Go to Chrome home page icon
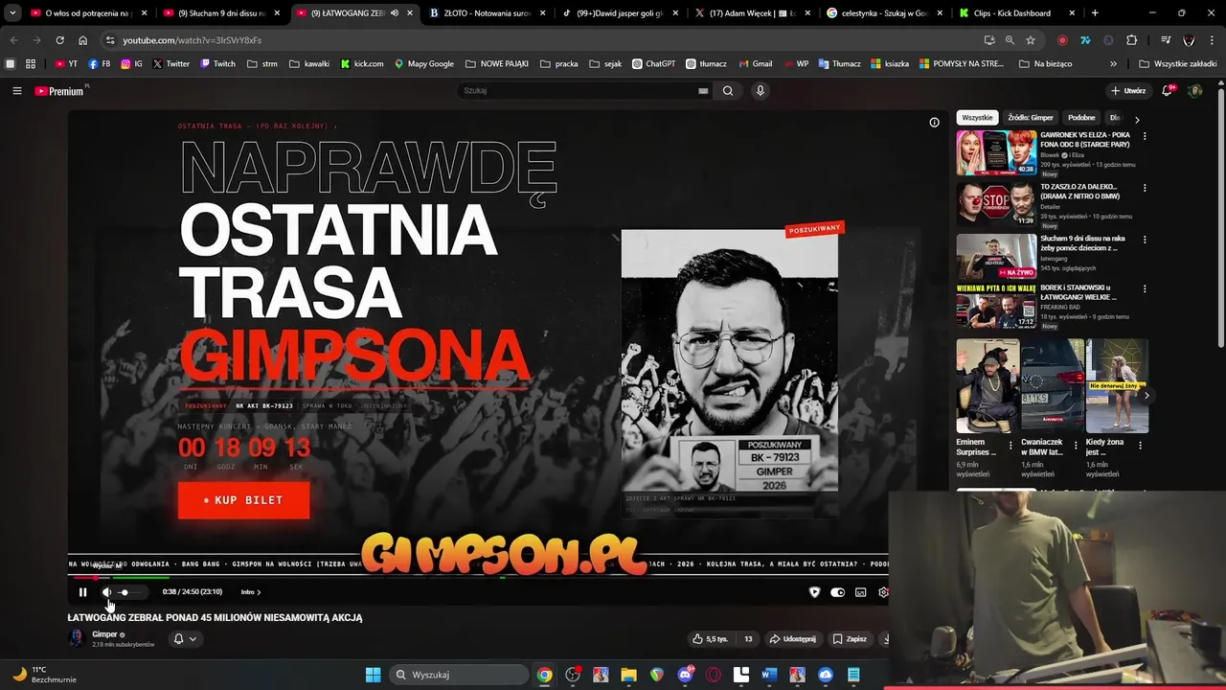The width and height of the screenshot is (1226, 690). click(82, 40)
